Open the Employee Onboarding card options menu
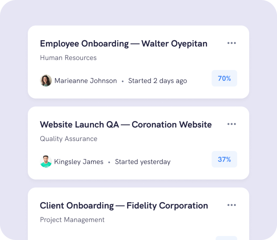277x240 pixels. 232,43
